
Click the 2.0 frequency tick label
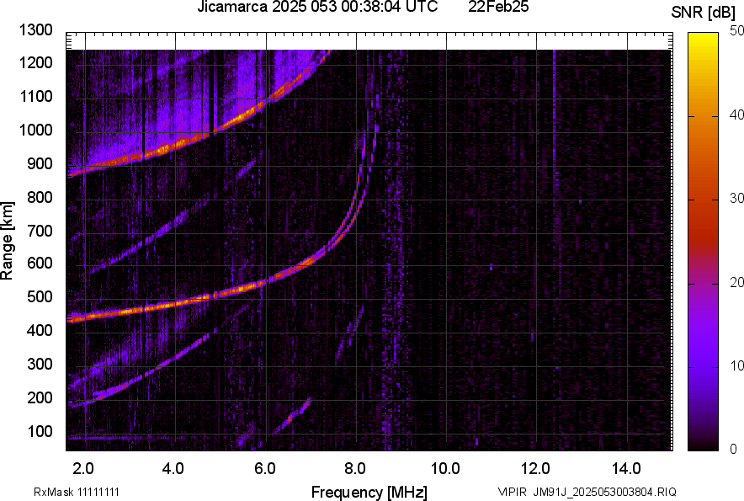pos(83,469)
